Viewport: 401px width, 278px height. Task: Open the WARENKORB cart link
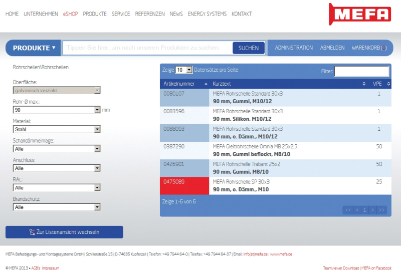(x=369, y=48)
